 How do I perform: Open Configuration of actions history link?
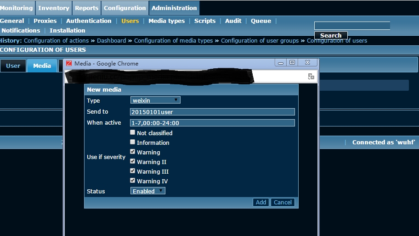(57, 40)
